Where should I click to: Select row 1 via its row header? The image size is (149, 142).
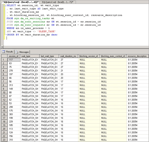4,60
